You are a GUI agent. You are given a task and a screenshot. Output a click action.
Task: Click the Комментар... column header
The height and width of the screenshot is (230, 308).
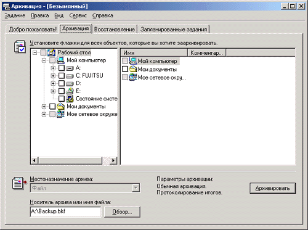[207, 53]
